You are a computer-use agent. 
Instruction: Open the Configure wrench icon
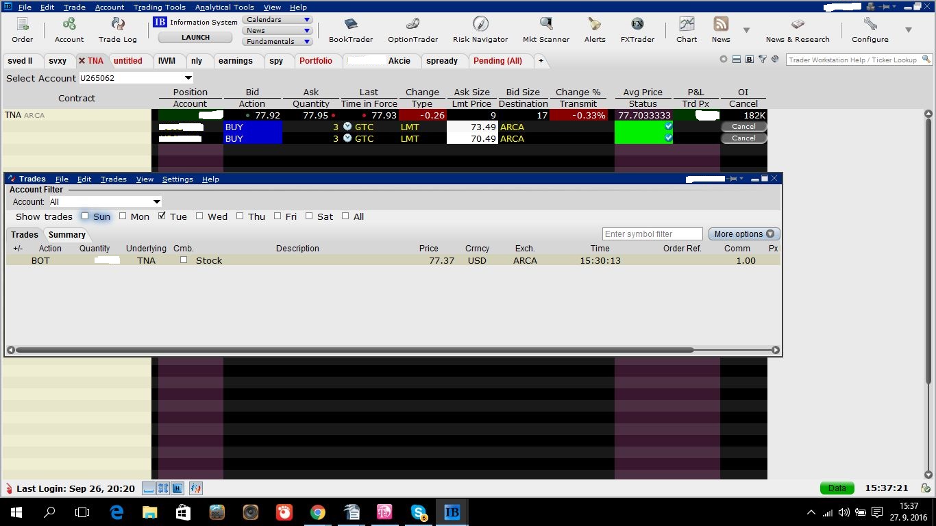pos(870,30)
